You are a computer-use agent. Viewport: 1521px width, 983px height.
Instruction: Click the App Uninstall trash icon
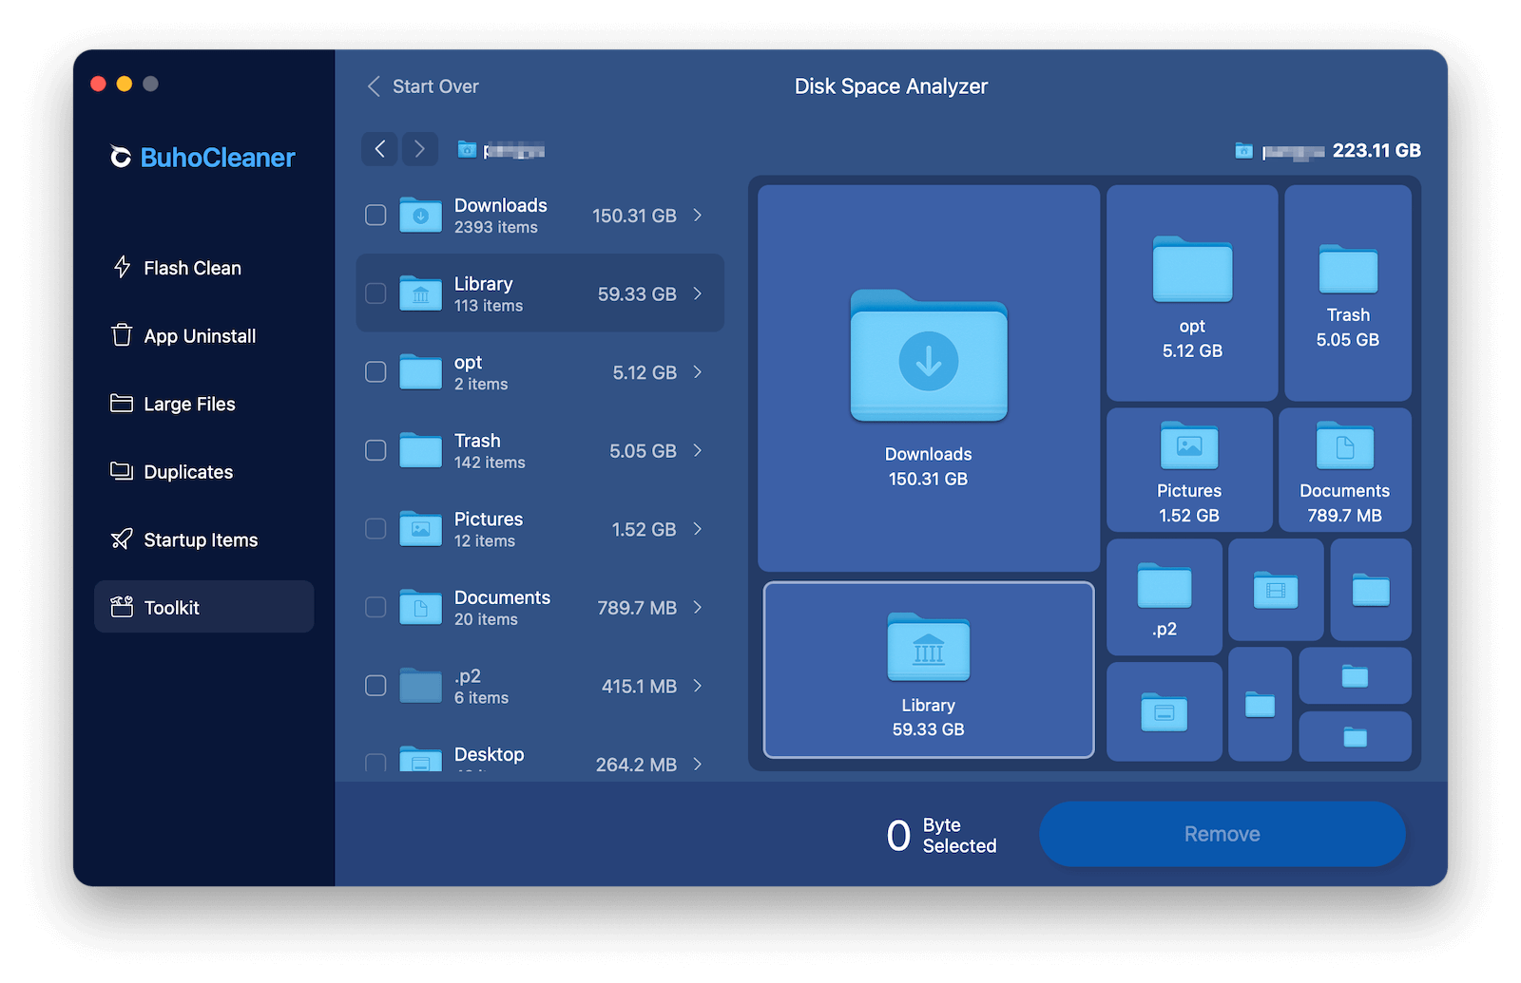[122, 335]
